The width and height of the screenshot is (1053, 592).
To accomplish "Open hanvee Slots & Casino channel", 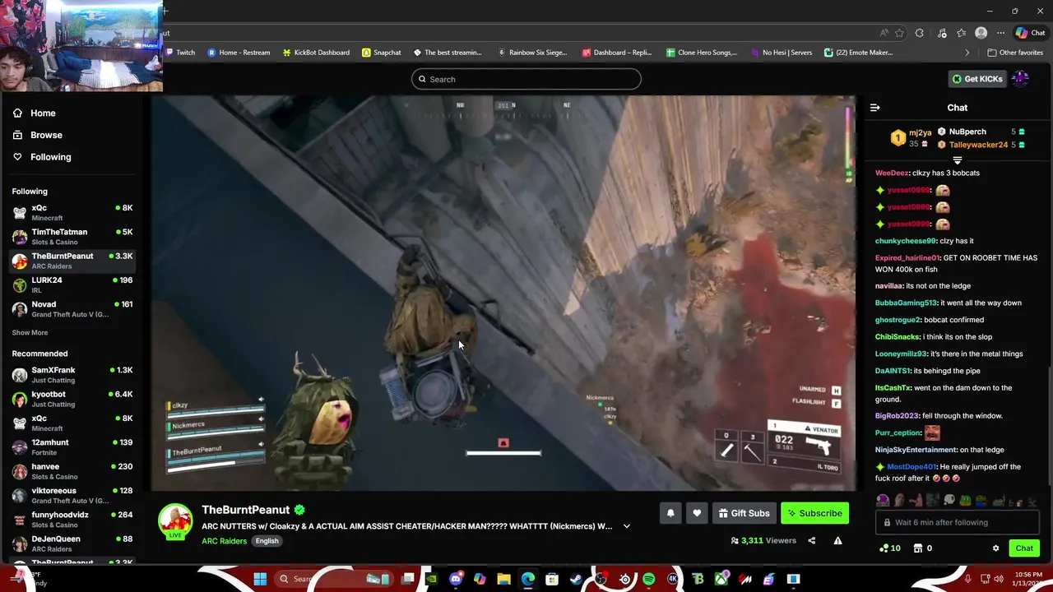I will pyautogui.click(x=72, y=471).
